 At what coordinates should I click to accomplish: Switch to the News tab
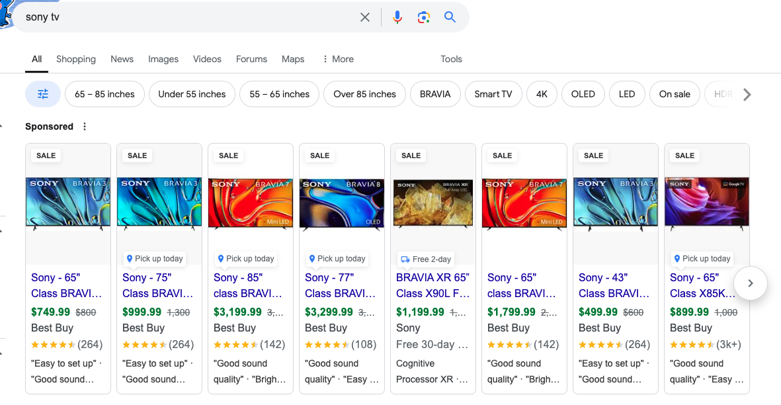click(x=122, y=59)
